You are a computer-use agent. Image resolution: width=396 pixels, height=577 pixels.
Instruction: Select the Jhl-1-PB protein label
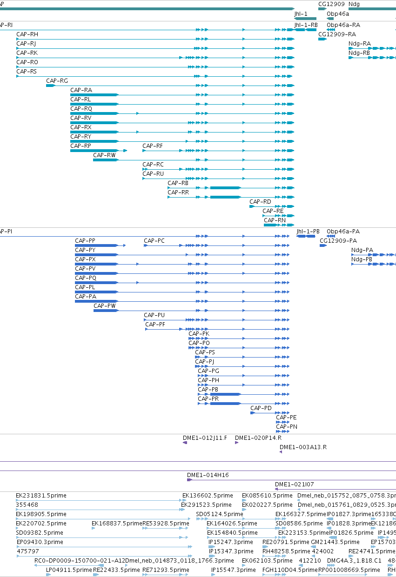tap(309, 232)
